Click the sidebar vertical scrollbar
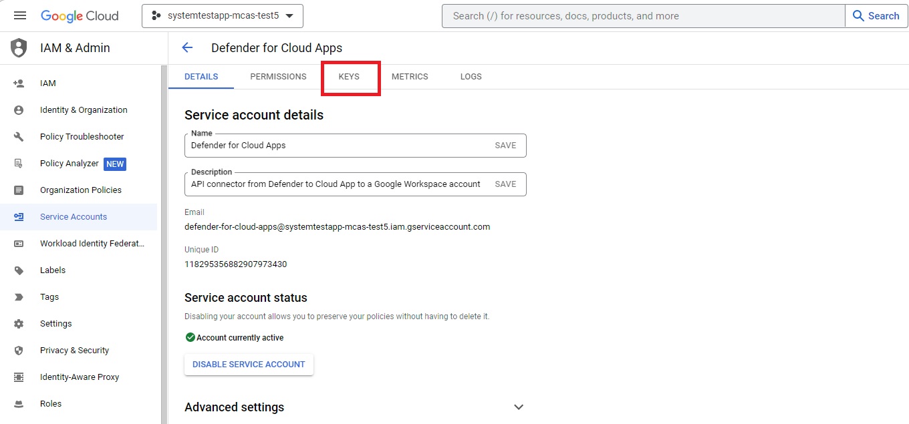This screenshot has width=909, height=424. (x=163, y=244)
